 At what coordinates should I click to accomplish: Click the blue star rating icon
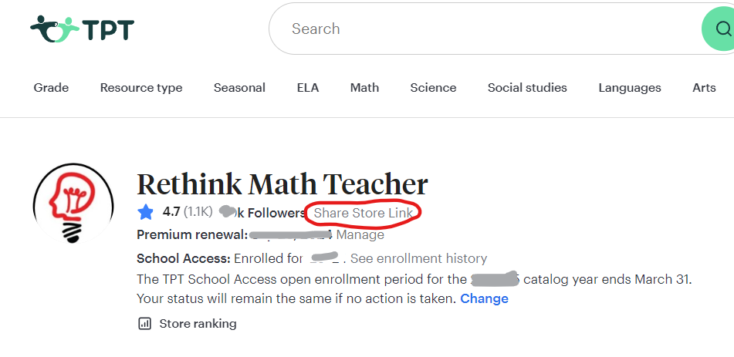tap(146, 212)
